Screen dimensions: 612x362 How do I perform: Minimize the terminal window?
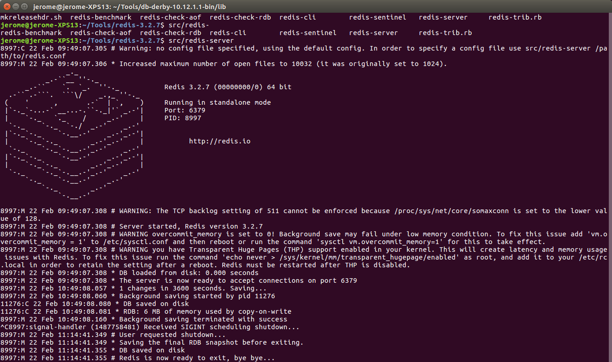(x=15, y=7)
